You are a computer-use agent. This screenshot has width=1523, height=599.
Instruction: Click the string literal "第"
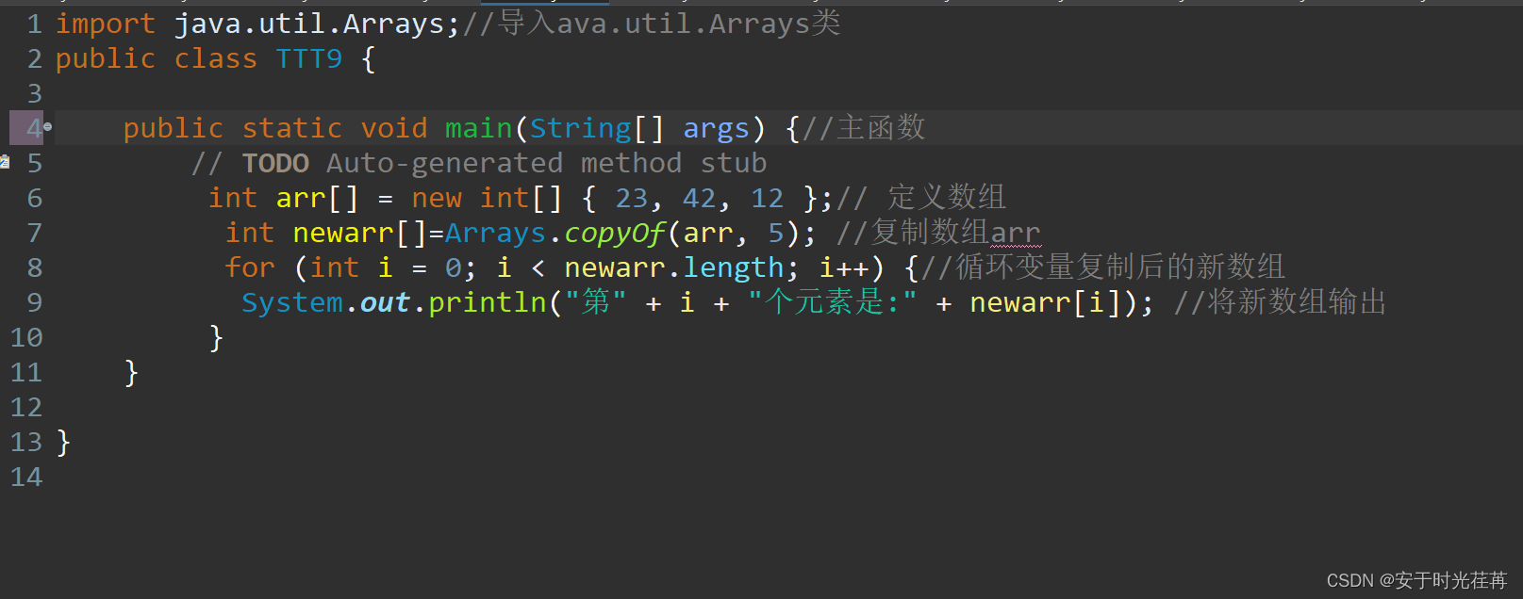[x=595, y=302]
